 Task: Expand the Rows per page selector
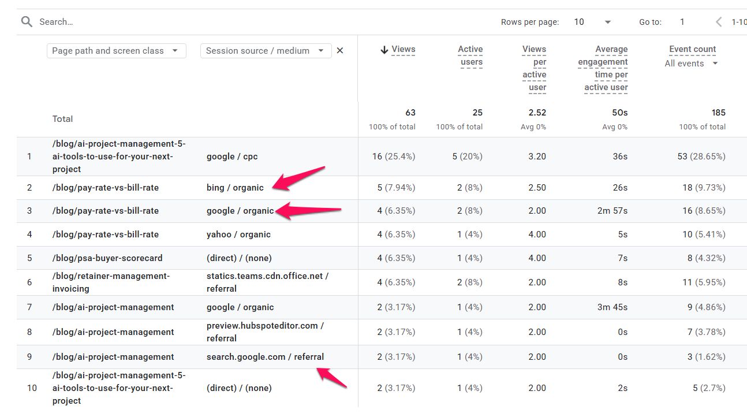click(593, 22)
